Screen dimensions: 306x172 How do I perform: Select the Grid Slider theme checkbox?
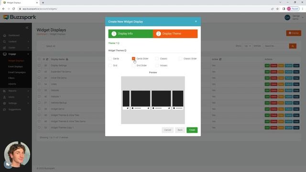pos(133,65)
